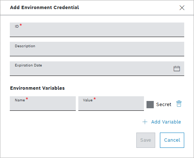Open the Expiration Date calendar picker icon
Viewport: 194px width, 158px height.
pos(177,69)
